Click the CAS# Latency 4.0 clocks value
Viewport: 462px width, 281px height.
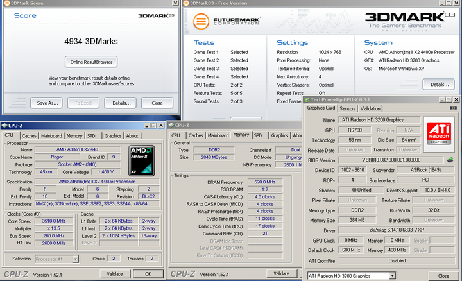point(265,197)
